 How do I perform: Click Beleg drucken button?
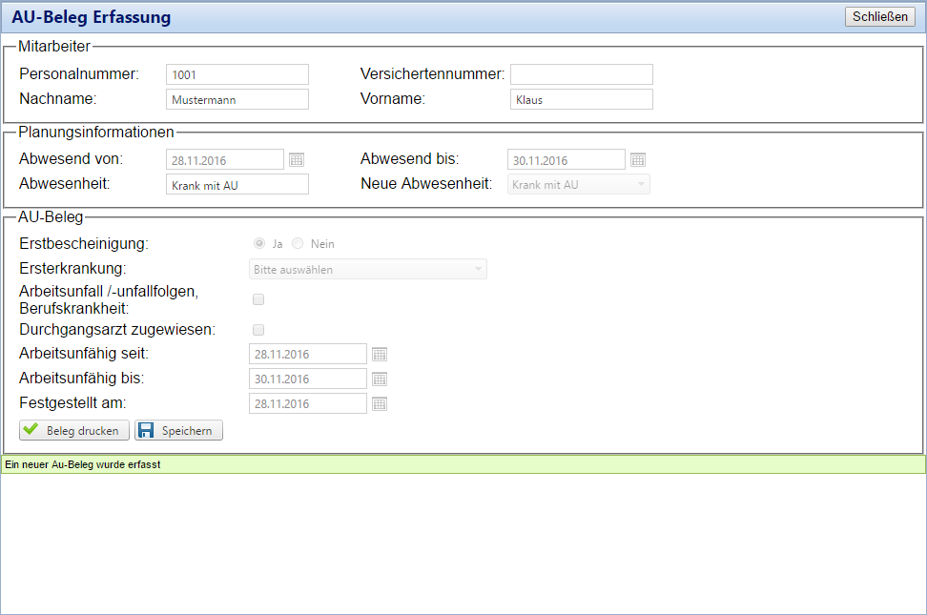73,431
